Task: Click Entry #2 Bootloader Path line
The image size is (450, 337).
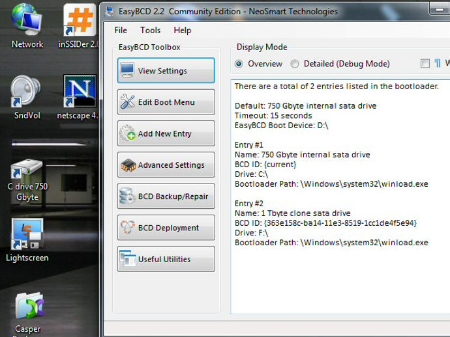Action: point(331,243)
